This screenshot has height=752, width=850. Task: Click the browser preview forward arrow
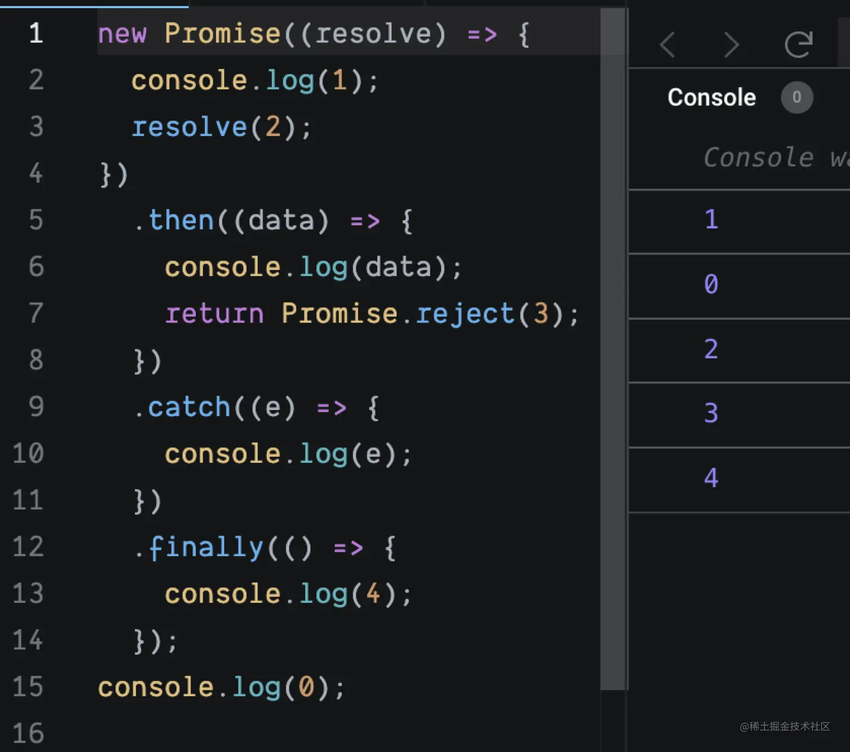pyautogui.click(x=731, y=45)
